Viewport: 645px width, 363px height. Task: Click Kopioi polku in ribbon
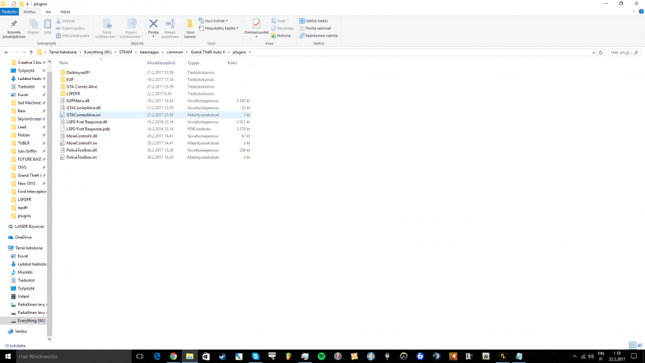click(70, 28)
